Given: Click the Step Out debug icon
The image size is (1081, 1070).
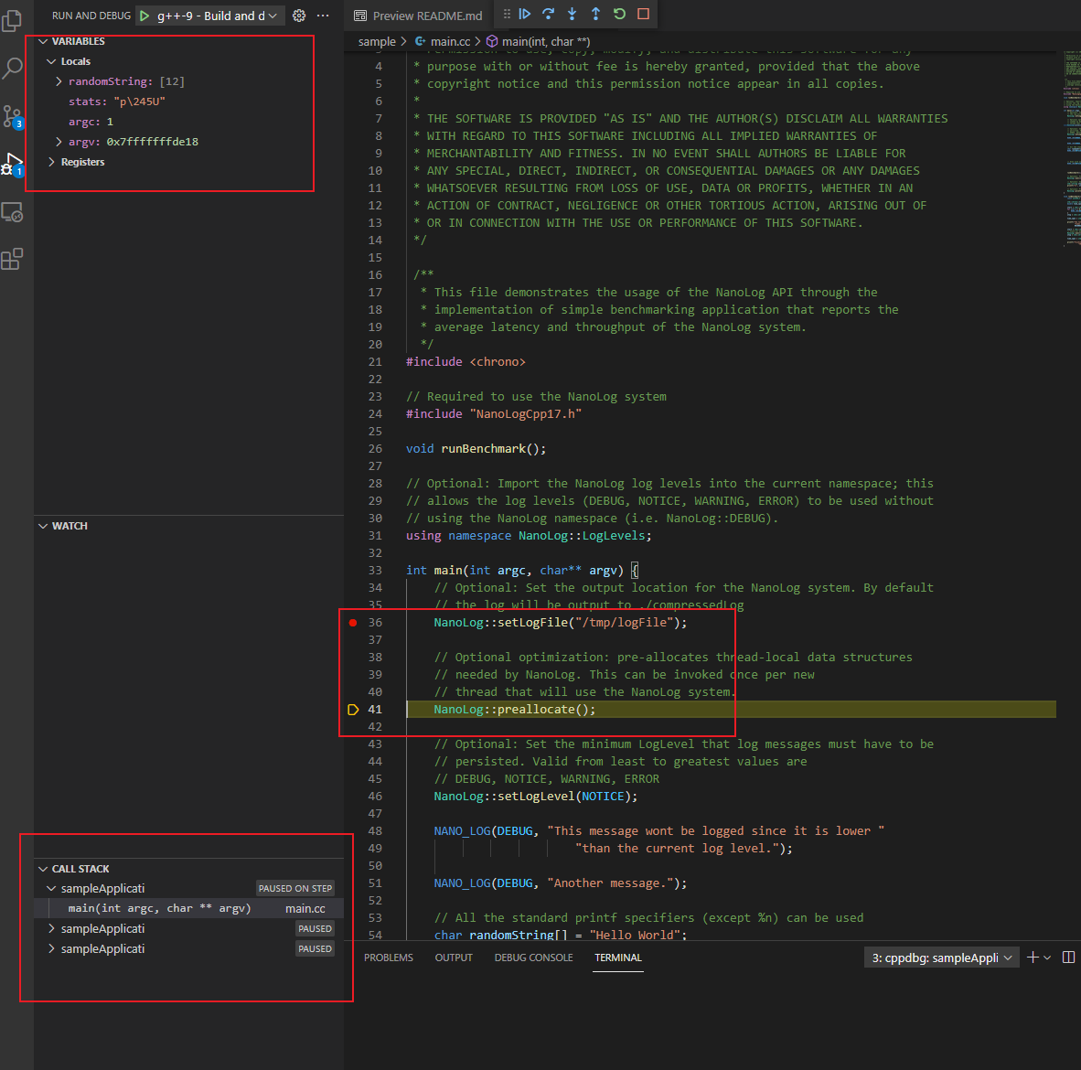Looking at the screenshot, I should (x=595, y=14).
